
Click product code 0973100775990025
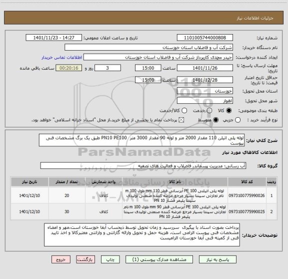(246, 212)
